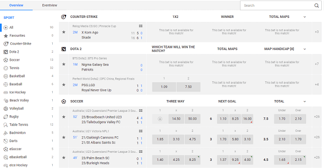
Task: Show +26 more markets for Oakleigh Cannons match
Action: tap(316, 137)
